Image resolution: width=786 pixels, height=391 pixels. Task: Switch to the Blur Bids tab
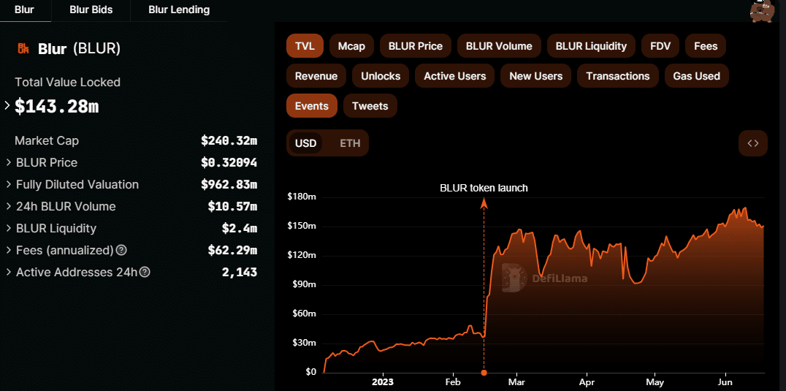point(91,10)
